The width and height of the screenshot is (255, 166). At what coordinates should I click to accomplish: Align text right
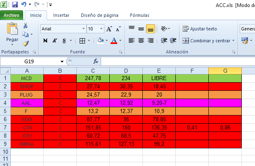(x=151, y=41)
